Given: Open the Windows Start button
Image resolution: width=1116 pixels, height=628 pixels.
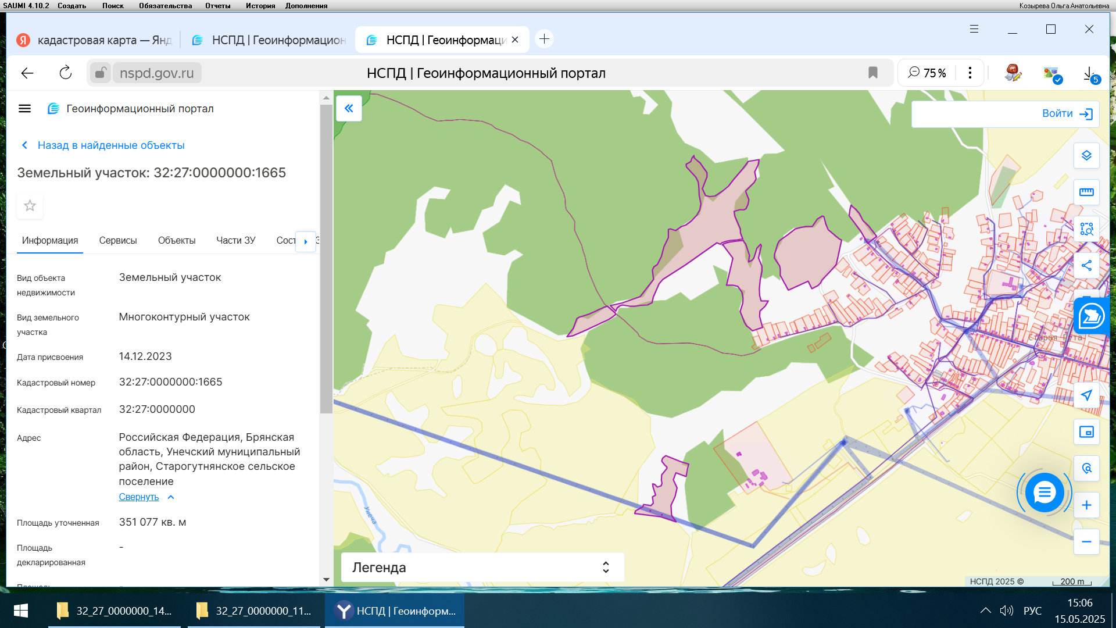Looking at the screenshot, I should tap(21, 611).
